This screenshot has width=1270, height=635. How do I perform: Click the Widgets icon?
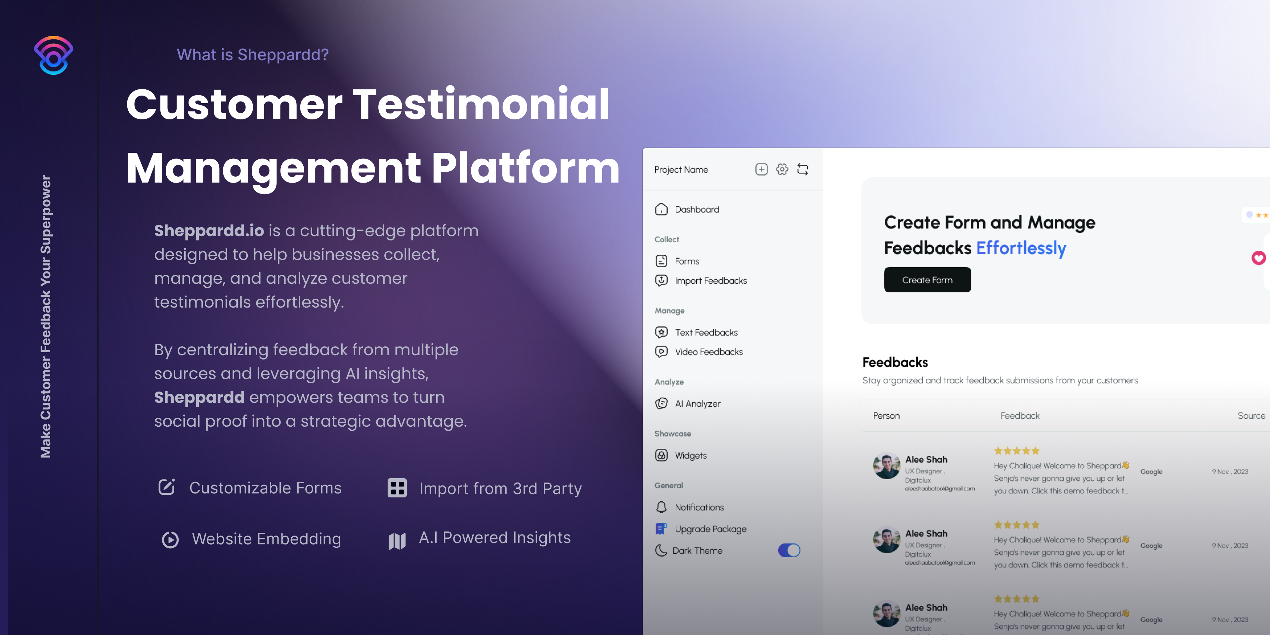coord(661,455)
